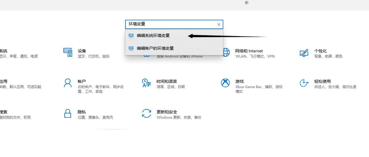Clear the search box with the X
The height and width of the screenshot is (157, 369).
pyautogui.click(x=219, y=24)
